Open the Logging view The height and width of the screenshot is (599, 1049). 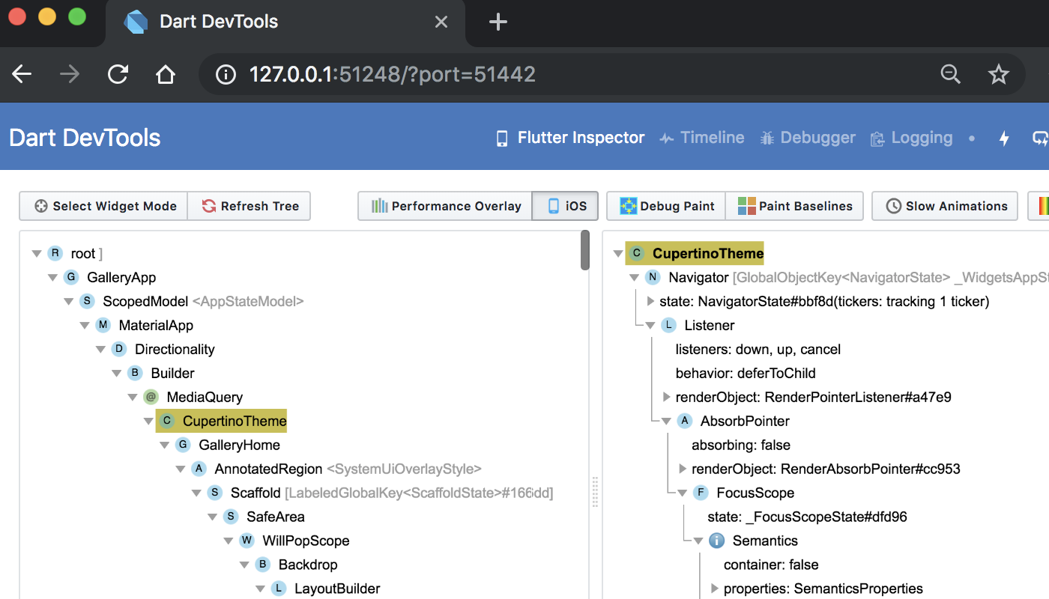[911, 138]
